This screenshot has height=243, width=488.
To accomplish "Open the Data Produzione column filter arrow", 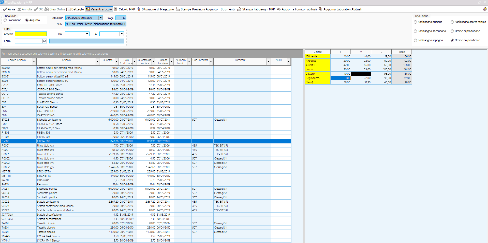I will point(135,61).
